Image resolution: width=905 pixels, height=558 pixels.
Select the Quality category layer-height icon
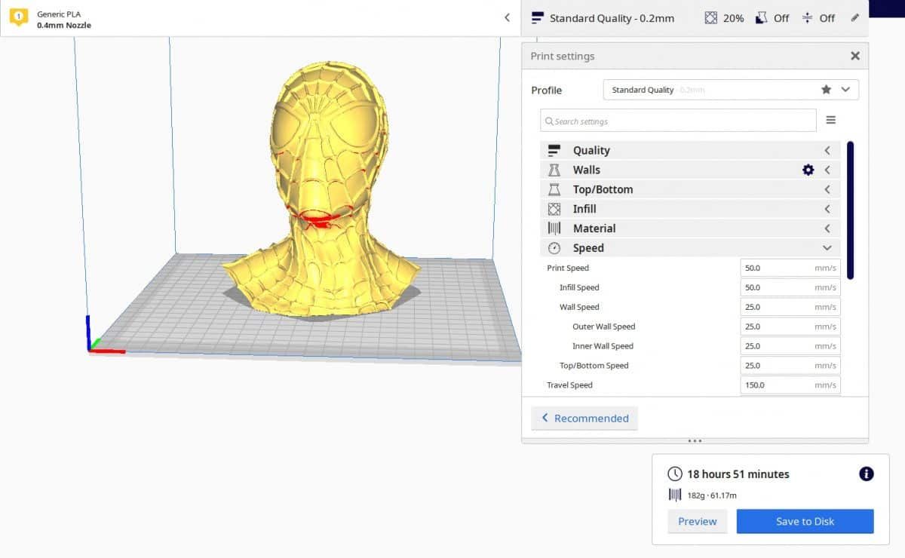click(556, 150)
